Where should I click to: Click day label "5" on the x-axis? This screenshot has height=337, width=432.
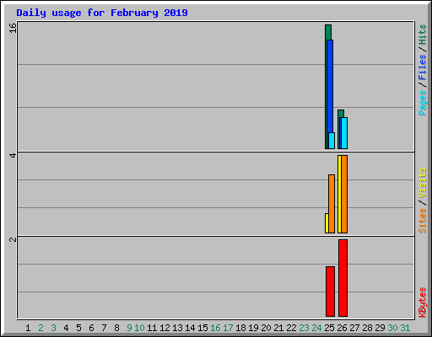click(x=78, y=328)
